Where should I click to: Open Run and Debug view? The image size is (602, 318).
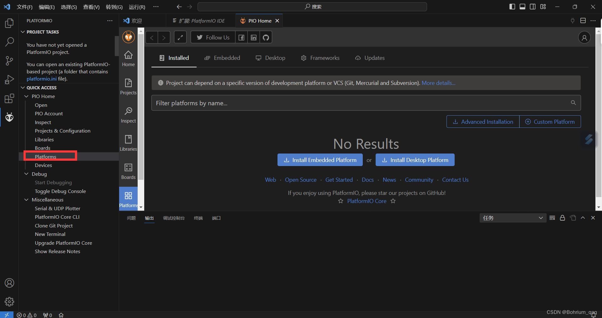click(x=9, y=80)
